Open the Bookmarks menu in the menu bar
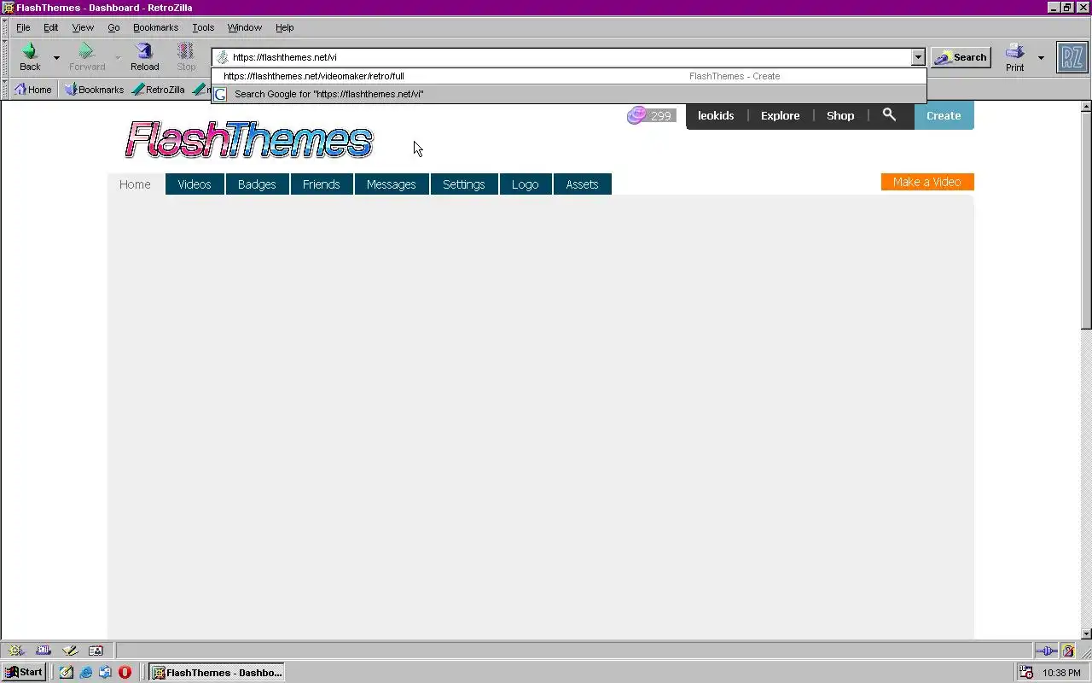1092x683 pixels. (155, 27)
